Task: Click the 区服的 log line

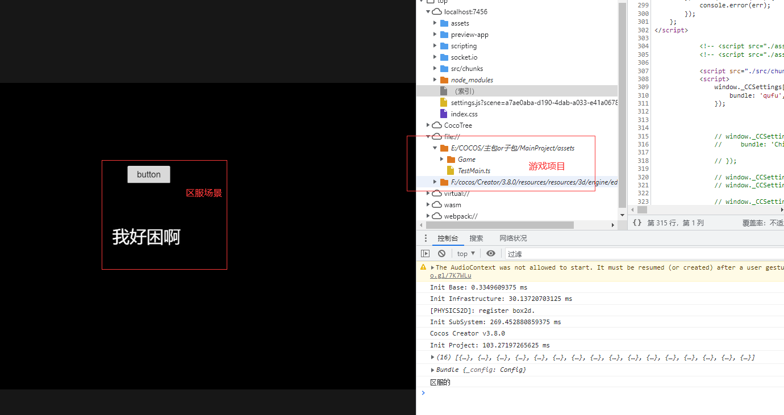Action: coord(440,382)
